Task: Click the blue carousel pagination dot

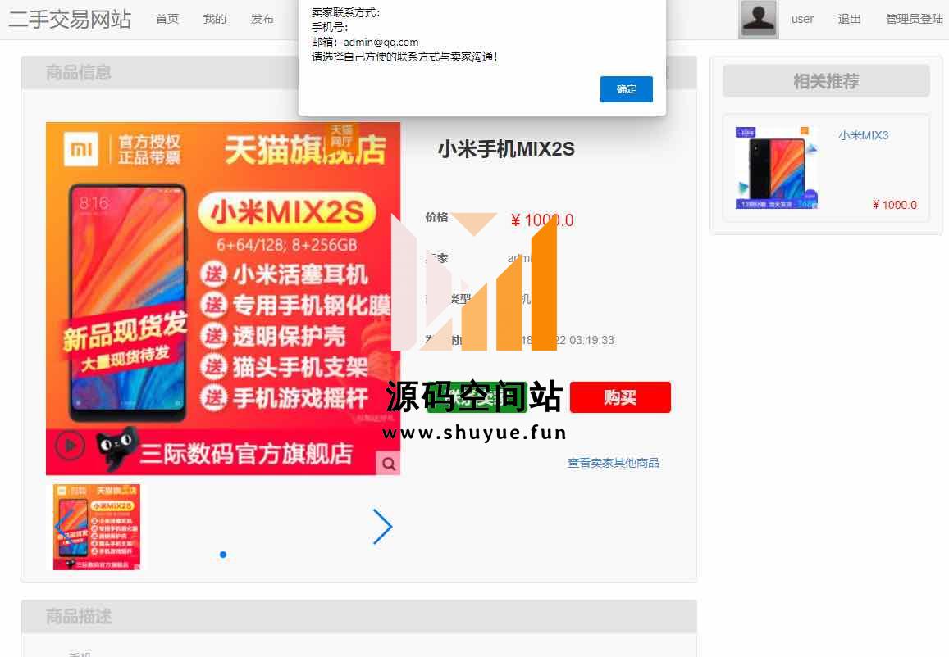Action: pos(223,555)
